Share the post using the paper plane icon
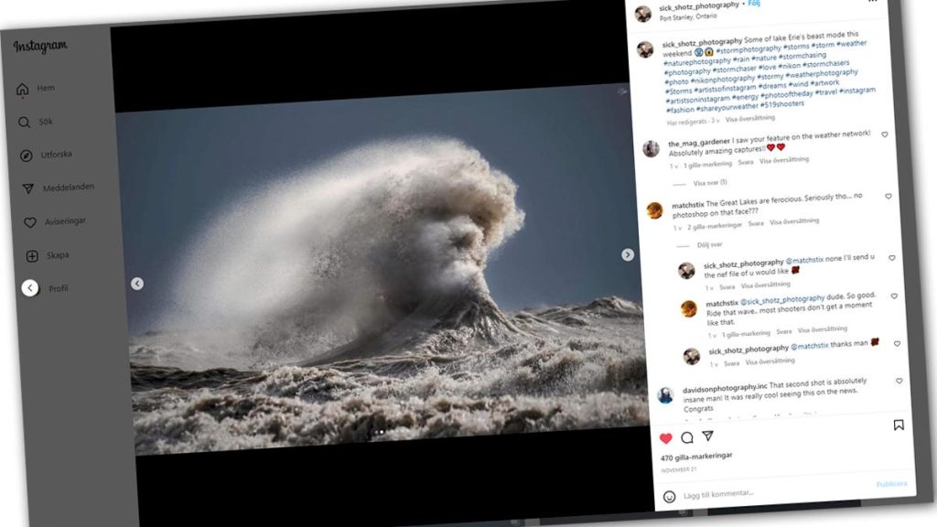 pyautogui.click(x=707, y=436)
